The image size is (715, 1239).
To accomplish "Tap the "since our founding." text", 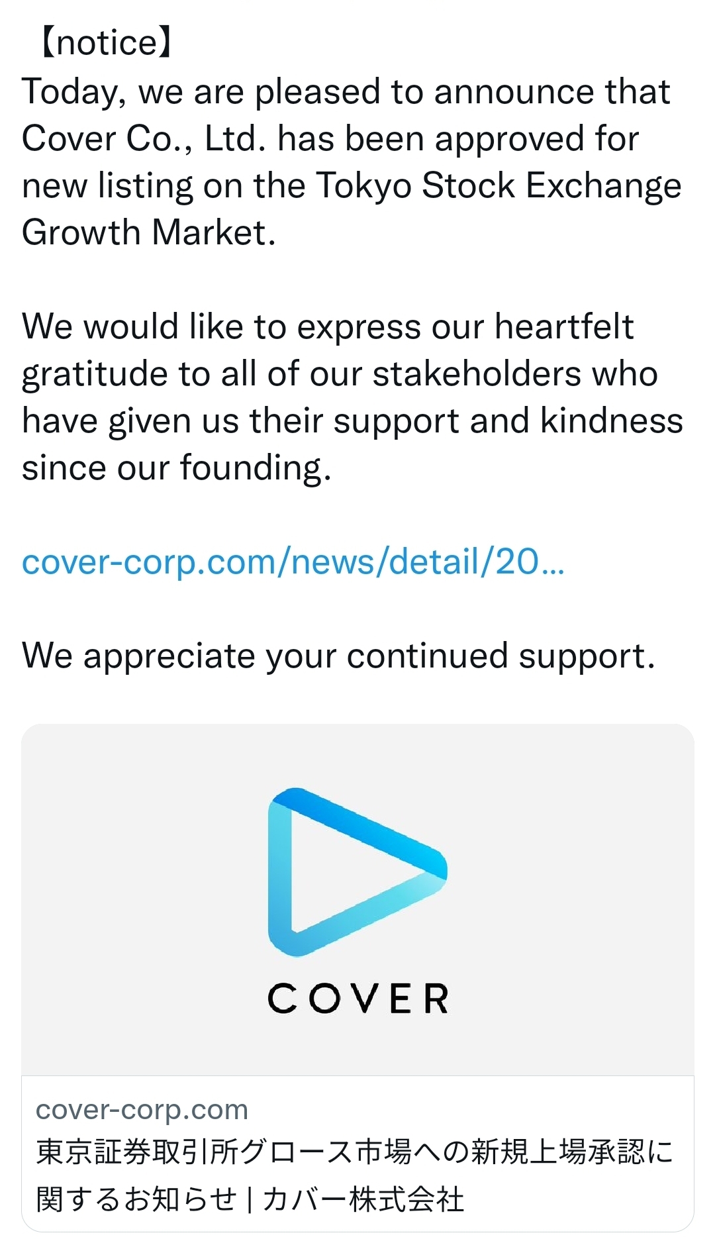I will coord(176,468).
